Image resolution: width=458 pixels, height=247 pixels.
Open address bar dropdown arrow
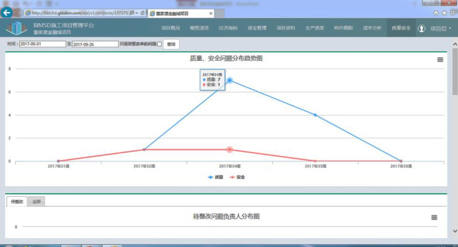coord(137,13)
